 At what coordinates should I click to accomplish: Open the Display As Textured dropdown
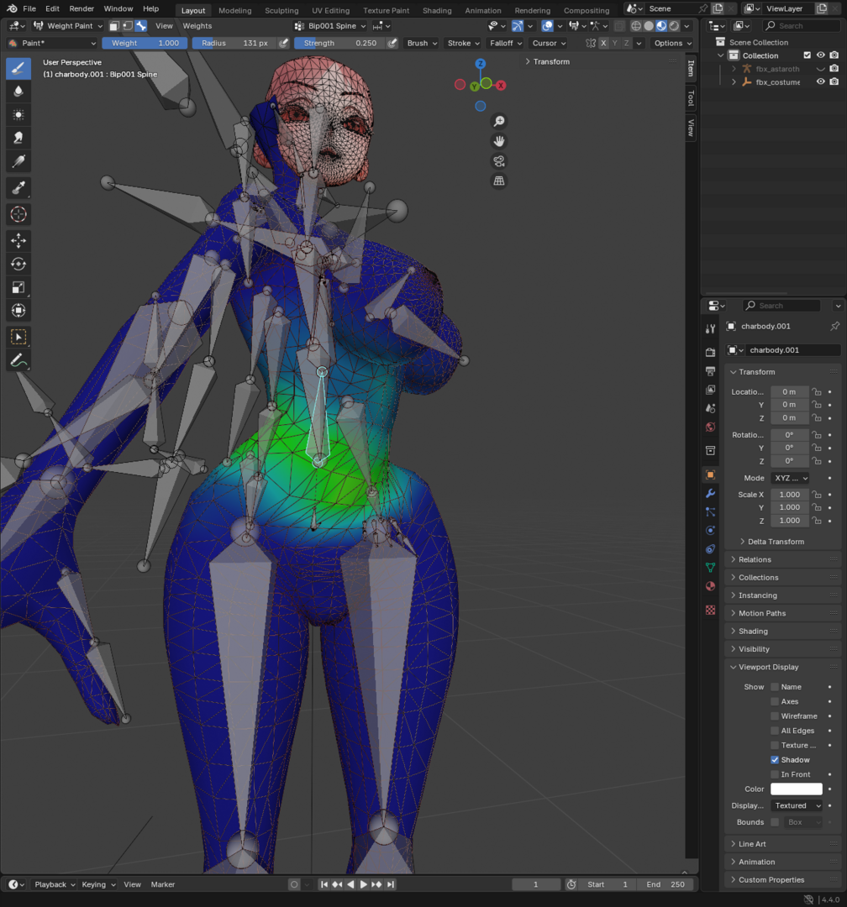tap(797, 805)
